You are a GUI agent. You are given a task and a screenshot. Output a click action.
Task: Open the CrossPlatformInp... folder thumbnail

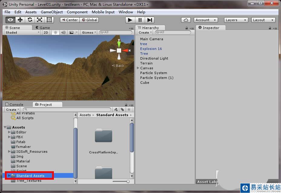click(104, 136)
